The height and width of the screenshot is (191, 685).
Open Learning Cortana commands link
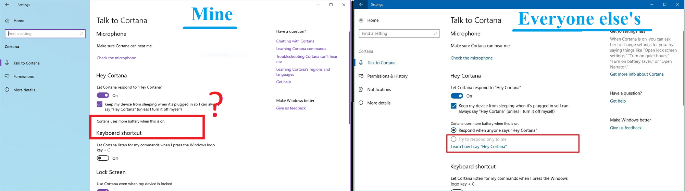pos(301,49)
